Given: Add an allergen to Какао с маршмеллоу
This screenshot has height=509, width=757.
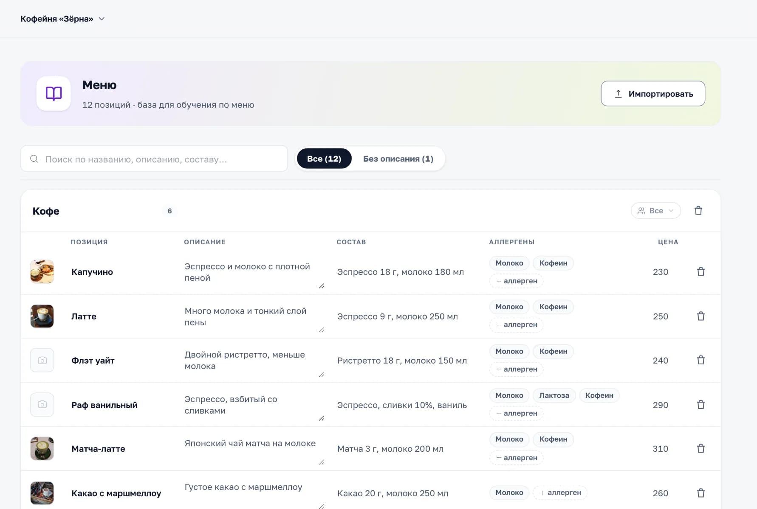Looking at the screenshot, I should click(x=560, y=492).
